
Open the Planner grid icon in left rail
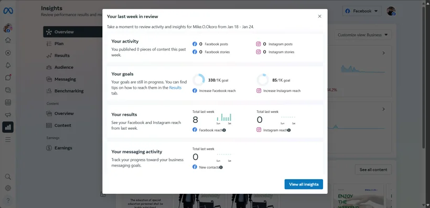tap(8, 102)
